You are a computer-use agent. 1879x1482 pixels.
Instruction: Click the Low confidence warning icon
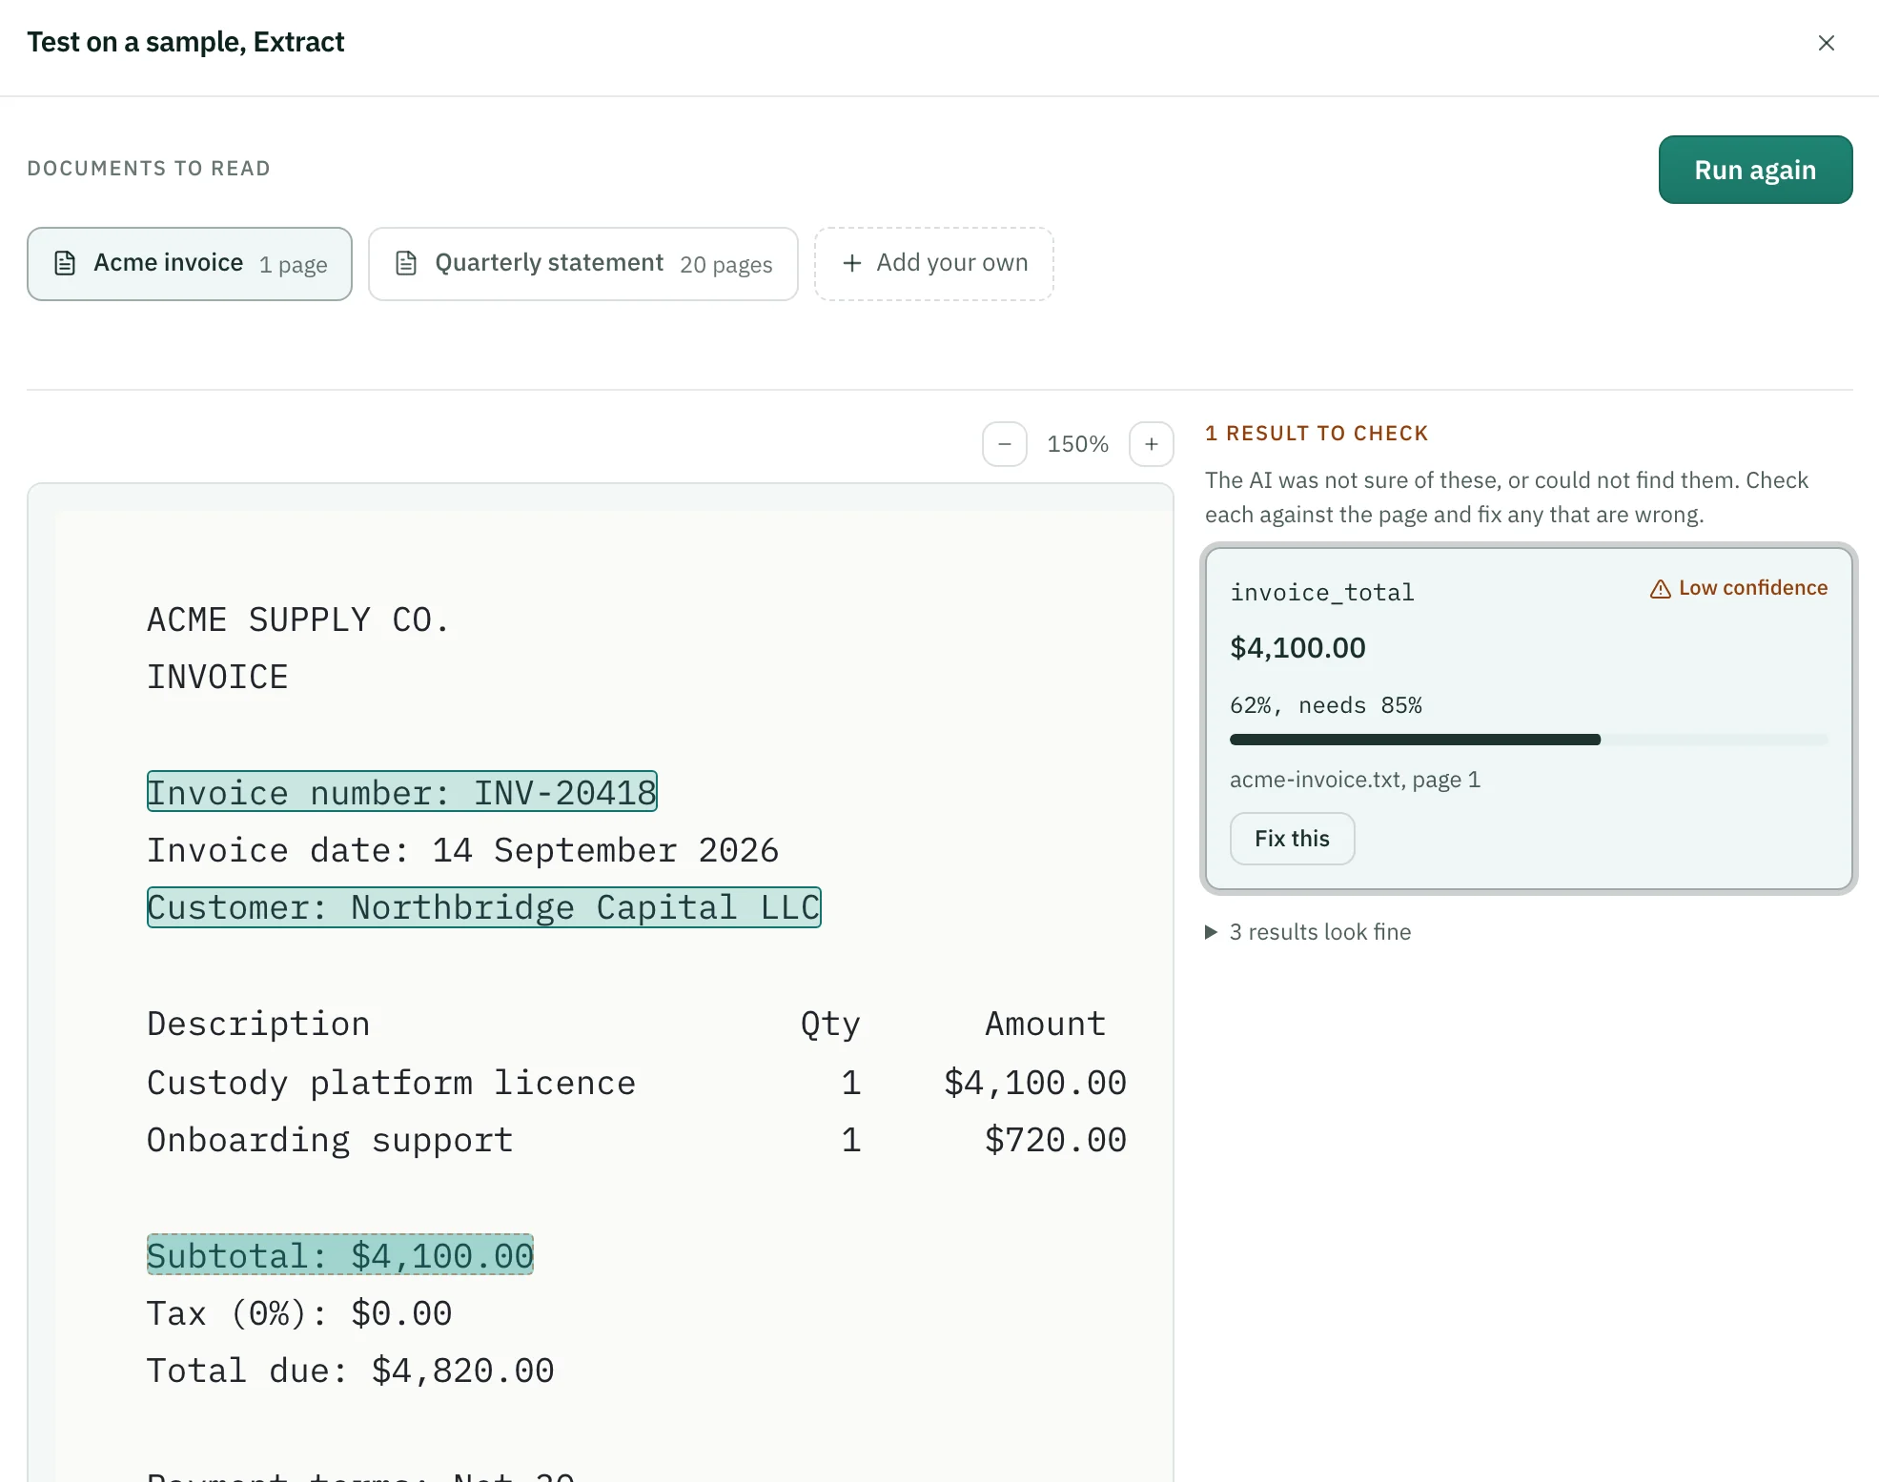pos(1661,589)
